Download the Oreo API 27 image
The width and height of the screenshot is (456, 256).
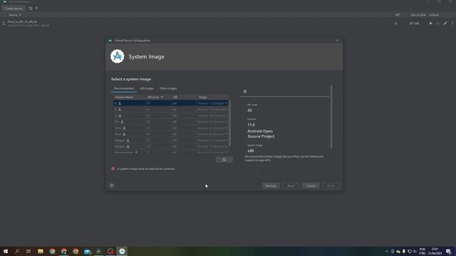coord(124,128)
